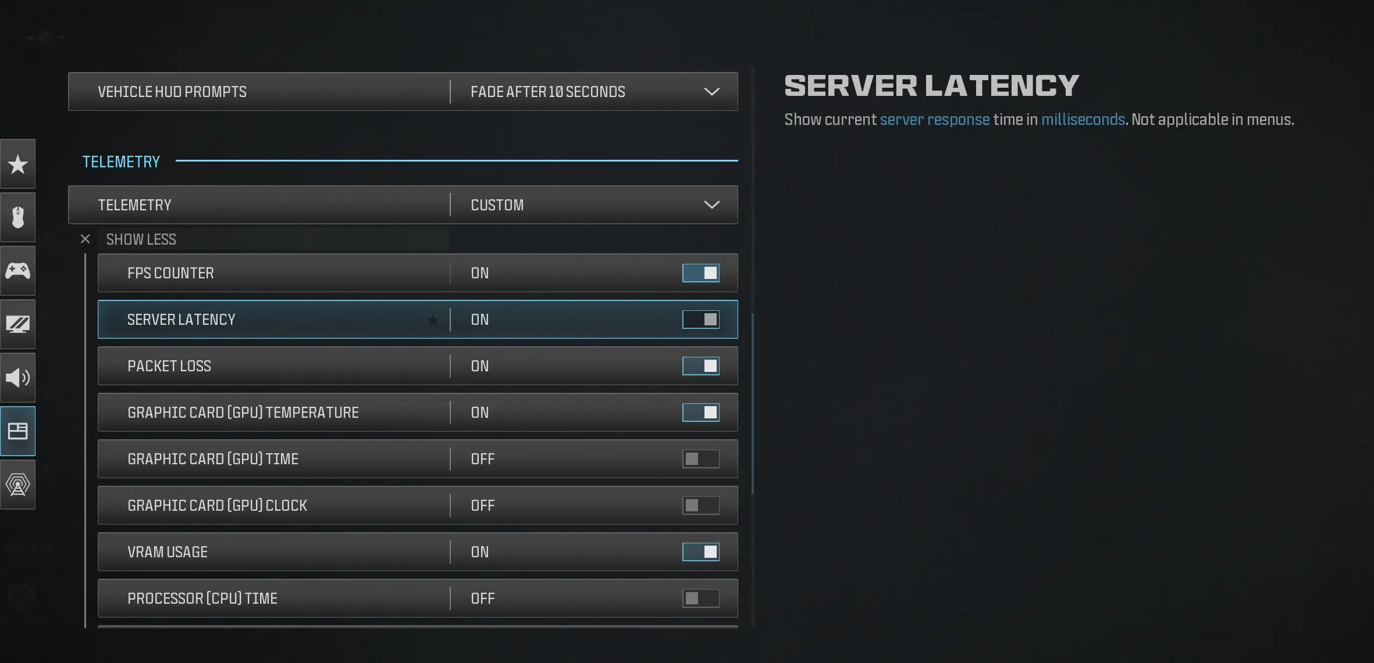
Task: Select the Mouse settings icon
Action: (17, 217)
